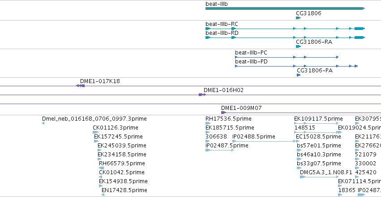Click the CG31806-PA arrow glyph
This screenshot has height=197, width=381.
pos(299,75)
